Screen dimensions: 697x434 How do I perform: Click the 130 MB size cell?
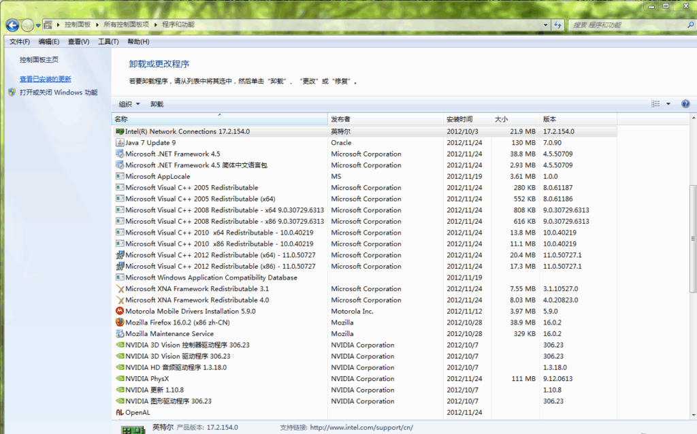(523, 143)
